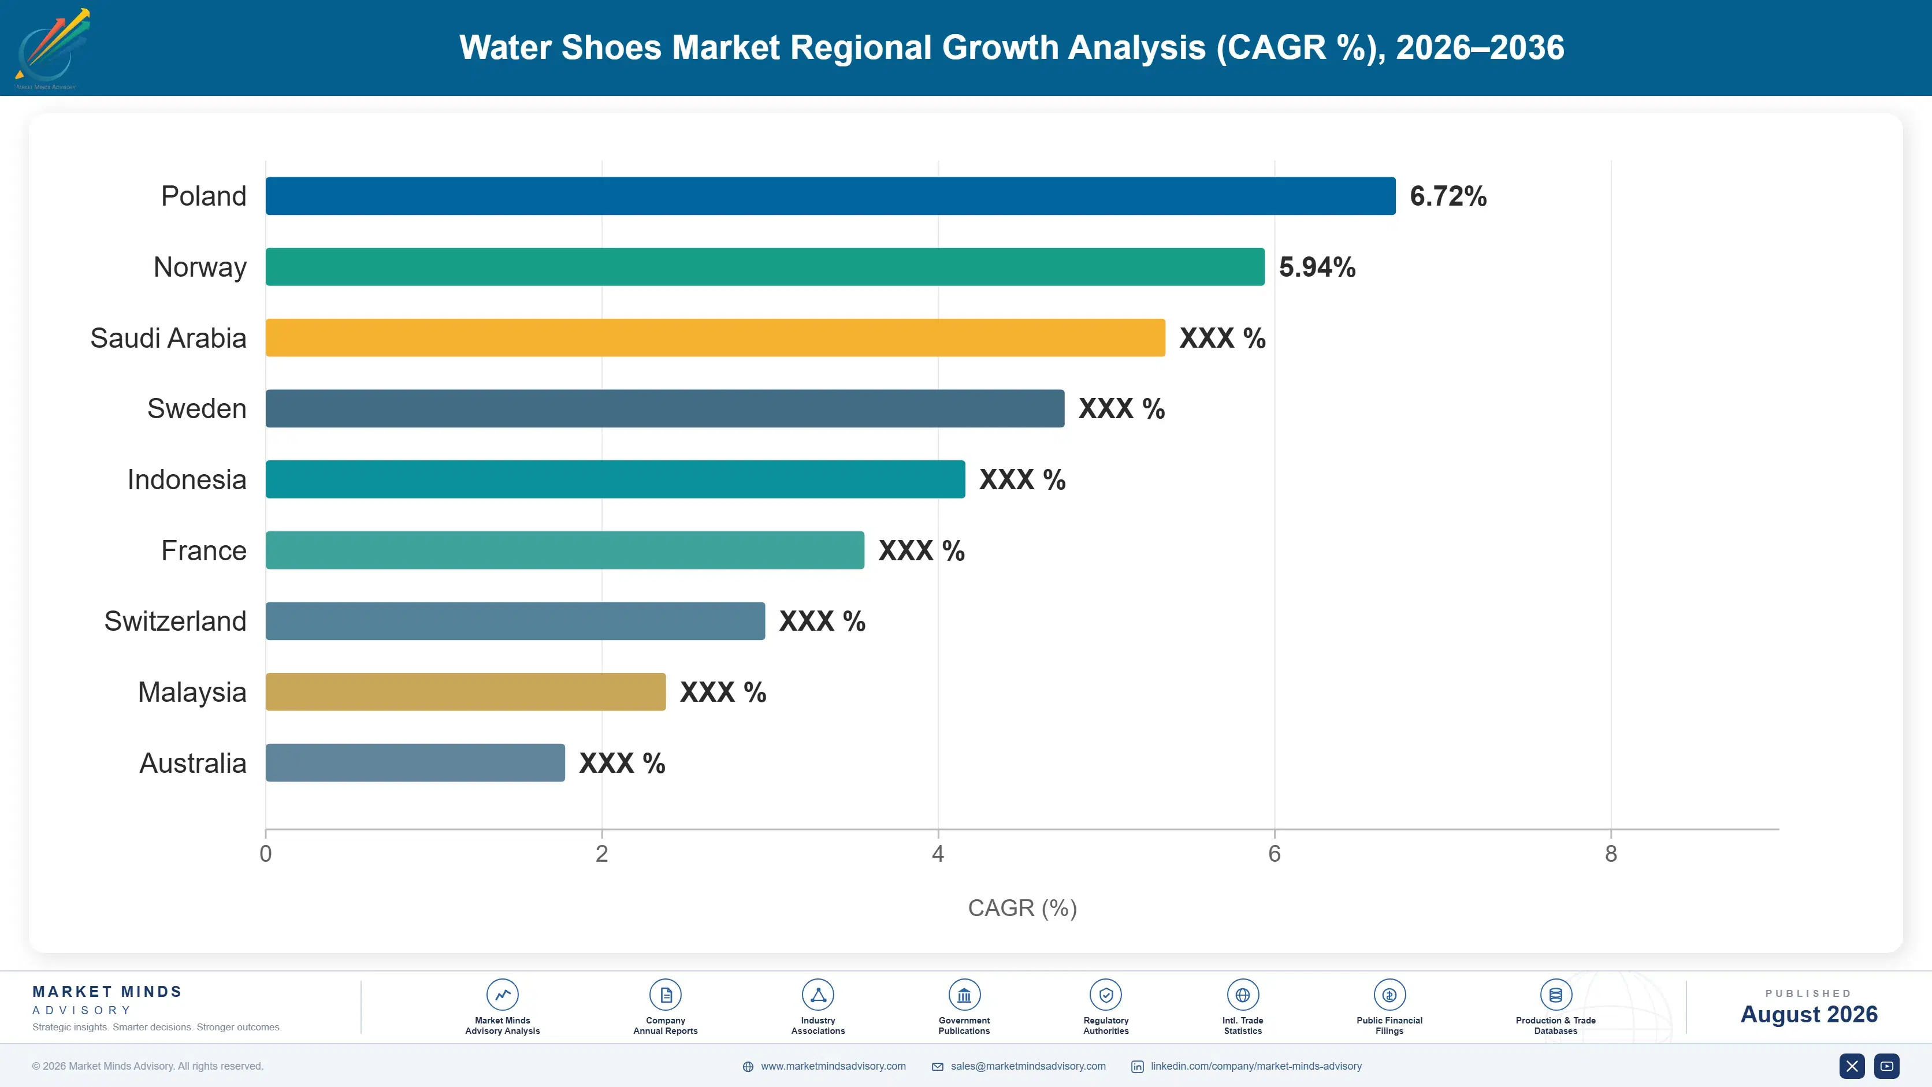Click the Intl. Trade Statistics globe icon

tap(1243, 995)
